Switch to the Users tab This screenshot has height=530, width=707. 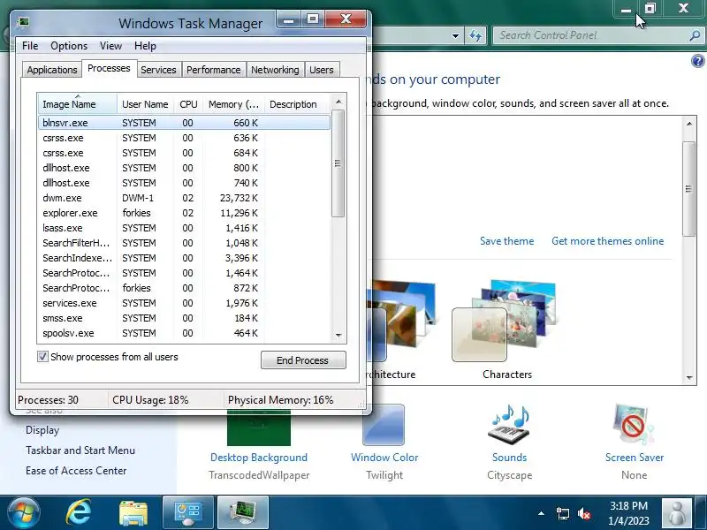click(322, 70)
